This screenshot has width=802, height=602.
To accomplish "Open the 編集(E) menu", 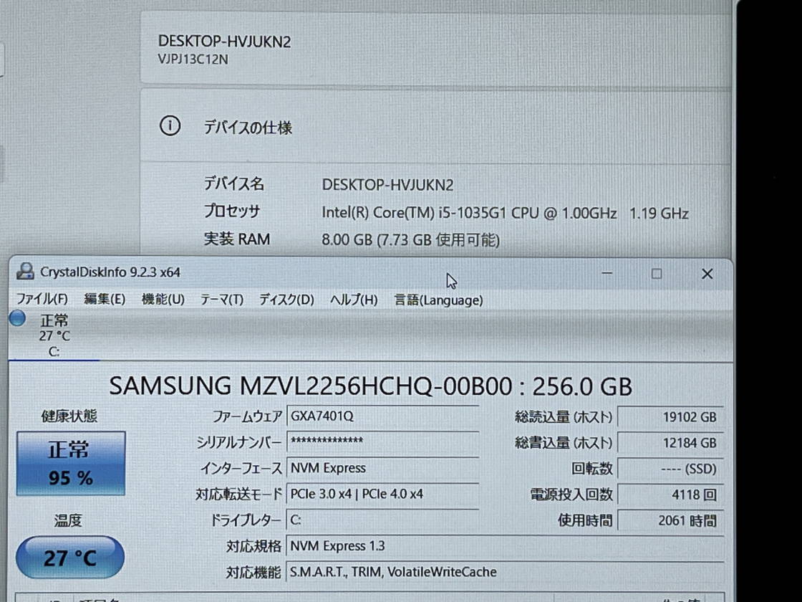I will click(105, 299).
